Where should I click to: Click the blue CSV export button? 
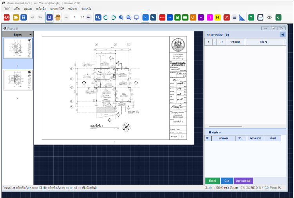(227, 181)
